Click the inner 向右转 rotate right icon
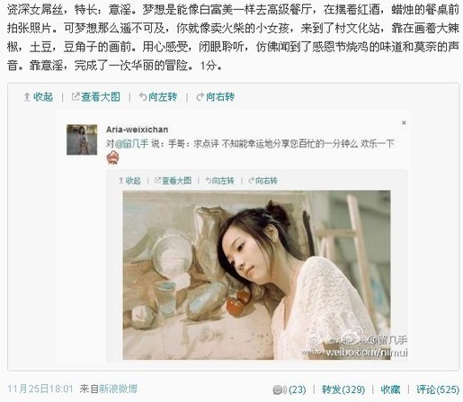This screenshot has width=463, height=402. click(263, 181)
